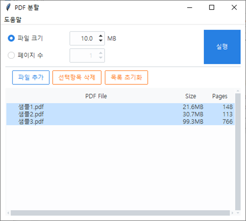The height and width of the screenshot is (221, 246).
Task: Click the Size column header
Action: (191, 96)
